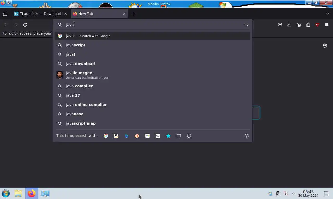Open a new tab with plus button

(x=134, y=14)
